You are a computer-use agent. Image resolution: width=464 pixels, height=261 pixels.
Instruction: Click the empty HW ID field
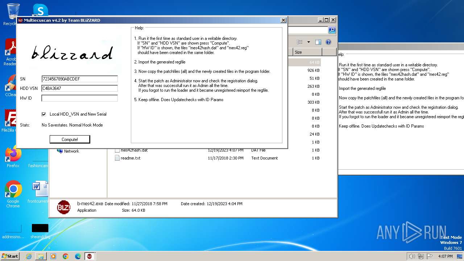point(80,98)
